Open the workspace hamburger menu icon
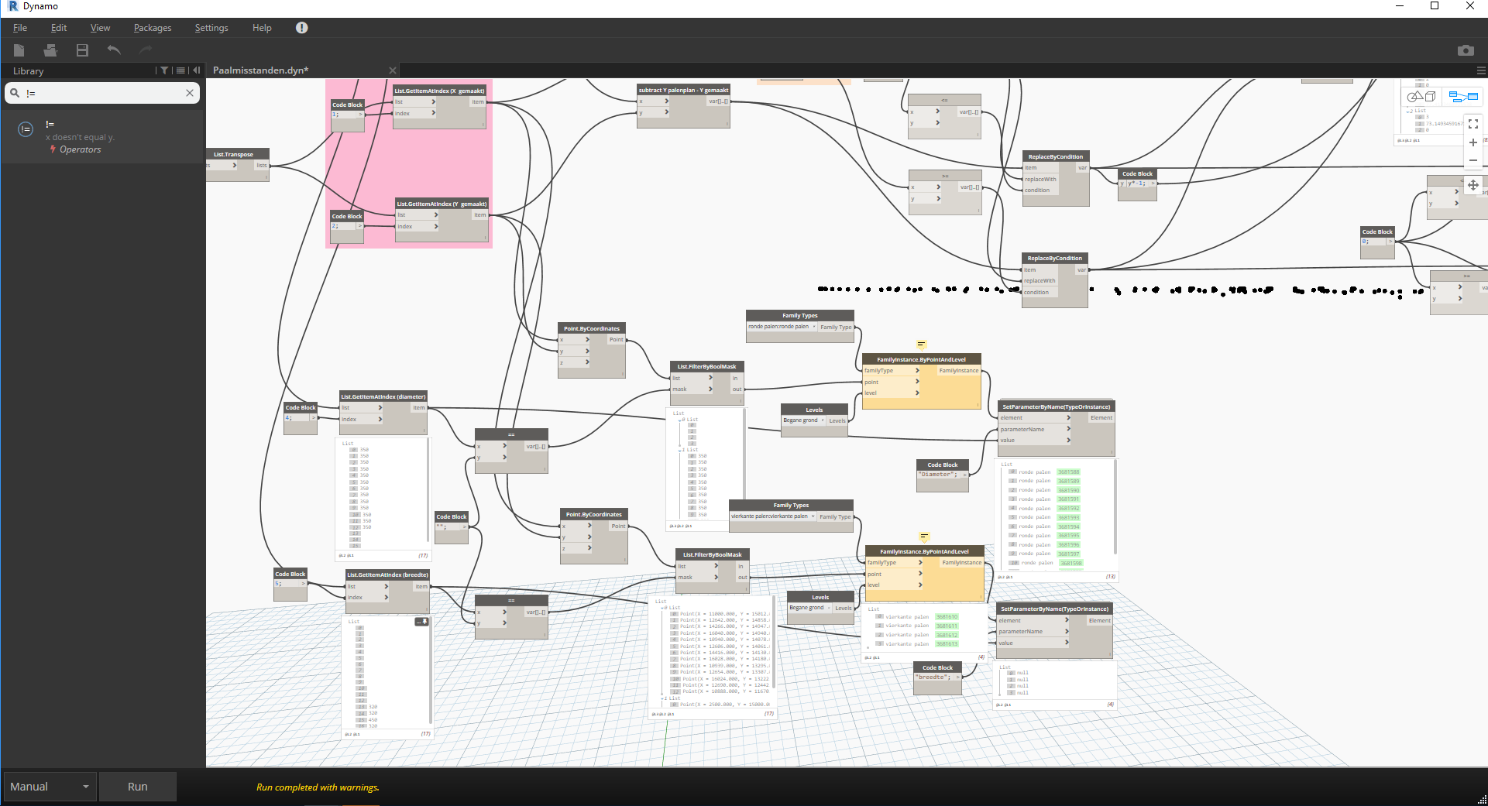Viewport: 1488px width, 806px height. 1481,70
